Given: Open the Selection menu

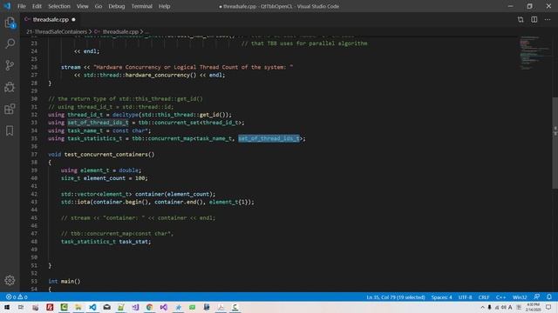Looking at the screenshot, I should tap(59, 6).
